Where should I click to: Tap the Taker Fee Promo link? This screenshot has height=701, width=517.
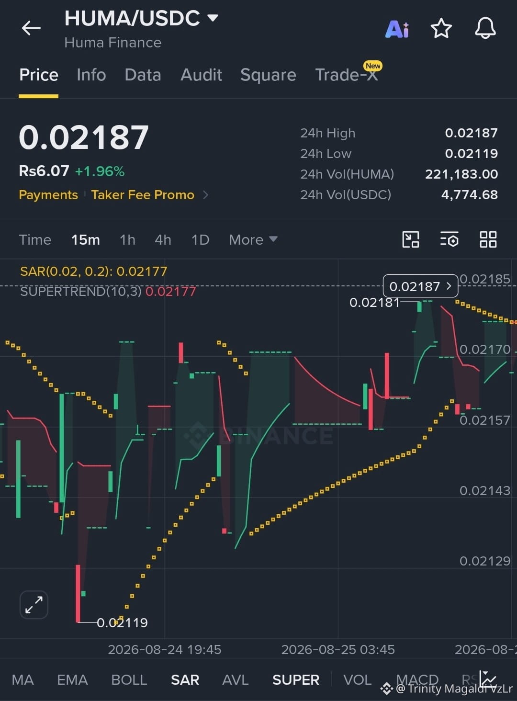143,195
